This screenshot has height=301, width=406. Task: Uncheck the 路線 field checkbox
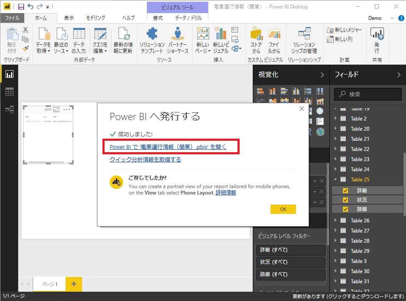click(345, 209)
